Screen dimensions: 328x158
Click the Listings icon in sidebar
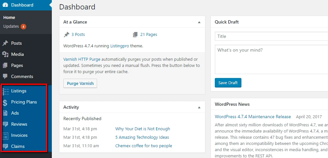tap(6, 91)
